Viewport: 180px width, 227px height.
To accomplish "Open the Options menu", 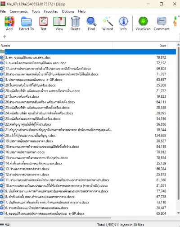I will [68, 11].
